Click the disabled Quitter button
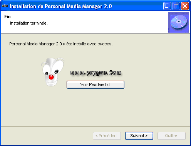 (171, 136)
